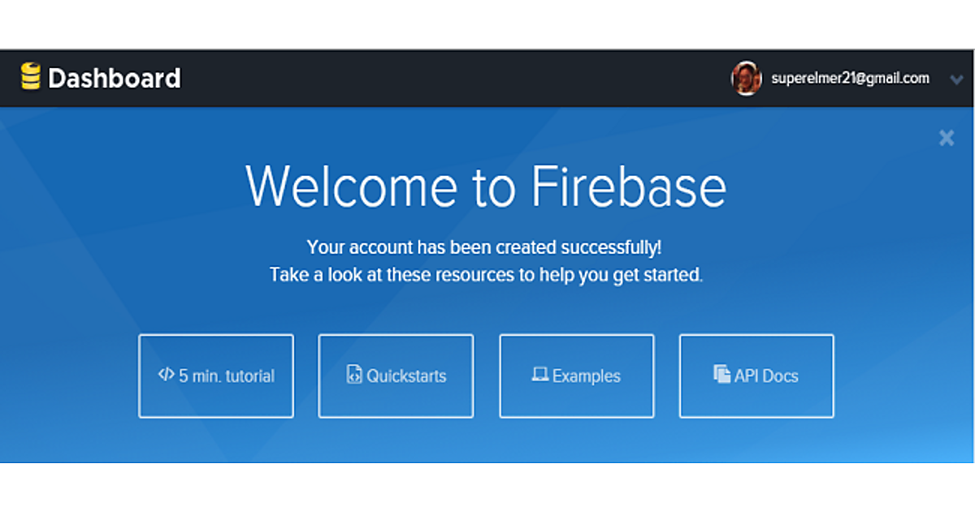Click the empty dark header bar center

tap(455, 78)
